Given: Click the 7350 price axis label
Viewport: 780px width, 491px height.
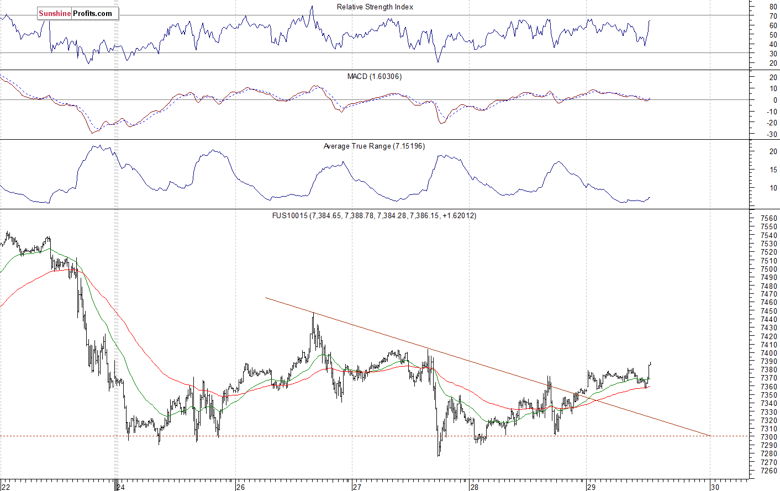Looking at the screenshot, I should pyautogui.click(x=769, y=395).
